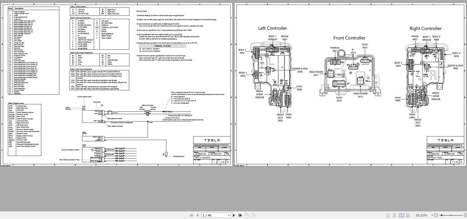Click the 1 / 46 page field

pyautogui.click(x=214, y=215)
